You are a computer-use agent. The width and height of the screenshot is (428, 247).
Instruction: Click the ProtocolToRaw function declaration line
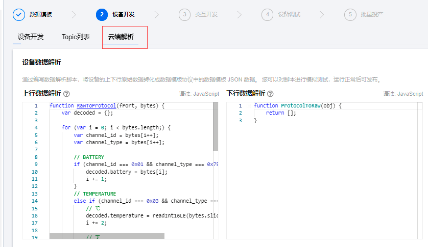click(297, 105)
